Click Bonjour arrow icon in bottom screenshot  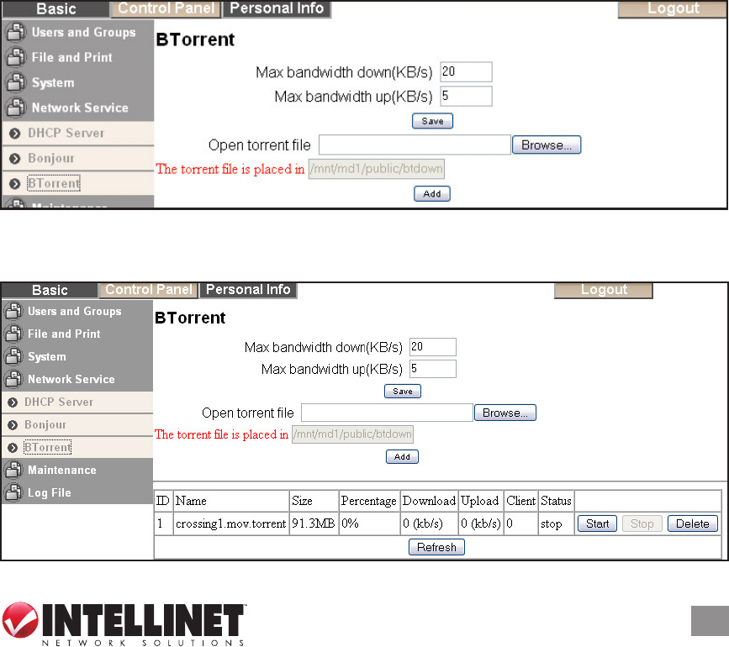click(13, 425)
